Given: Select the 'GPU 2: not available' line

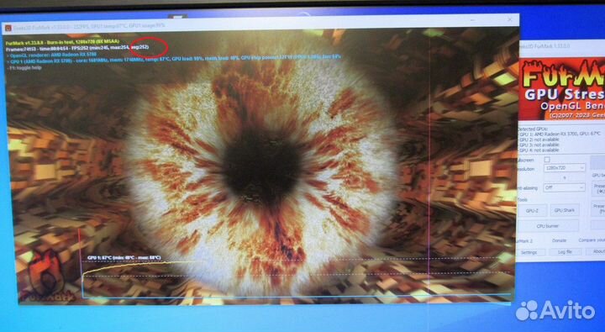Looking at the screenshot, I should pyautogui.click(x=539, y=140).
